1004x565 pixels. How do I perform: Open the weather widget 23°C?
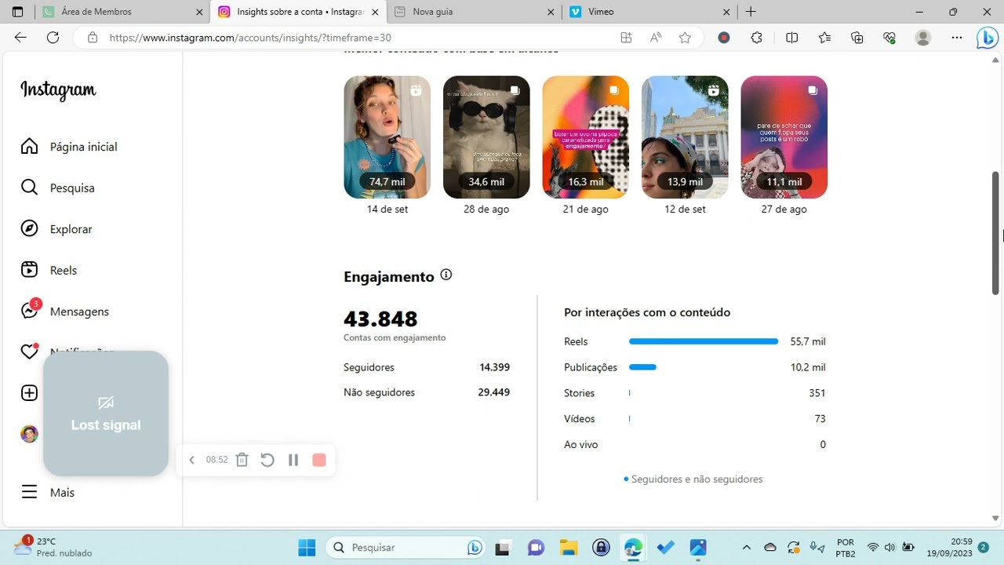53,547
